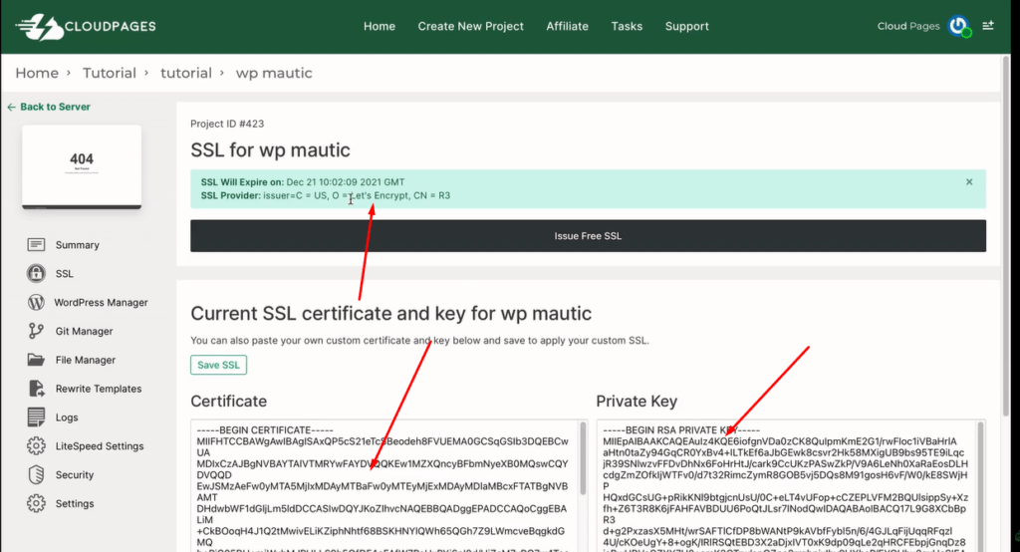
Task: Open Rewrite Templates from sidebar
Action: (99, 389)
